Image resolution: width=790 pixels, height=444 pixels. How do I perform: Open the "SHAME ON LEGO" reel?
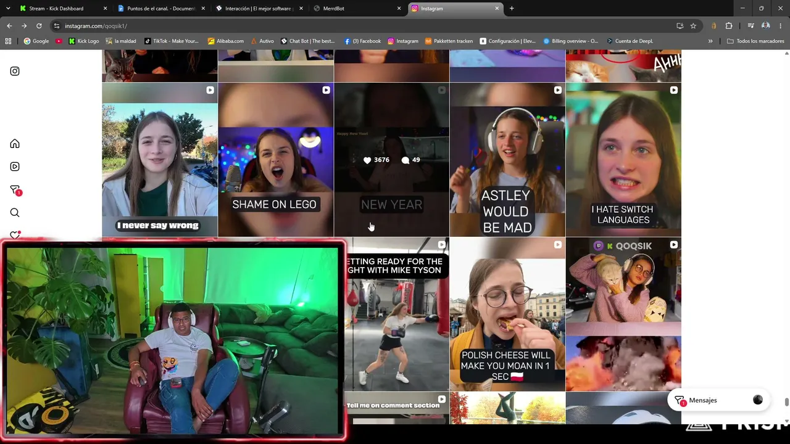tap(276, 160)
